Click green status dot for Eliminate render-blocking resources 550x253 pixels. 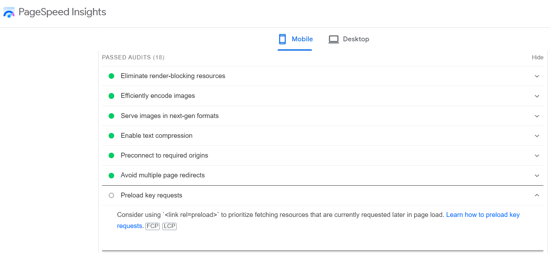(111, 76)
